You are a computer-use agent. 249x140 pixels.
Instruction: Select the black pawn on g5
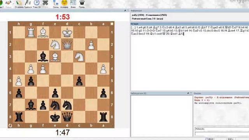31,80
